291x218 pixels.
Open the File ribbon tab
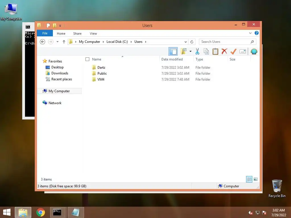point(45,33)
